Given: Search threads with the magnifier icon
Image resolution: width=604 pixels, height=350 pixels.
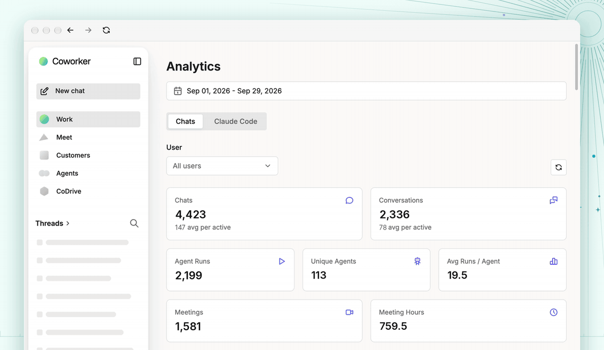Looking at the screenshot, I should tap(134, 223).
